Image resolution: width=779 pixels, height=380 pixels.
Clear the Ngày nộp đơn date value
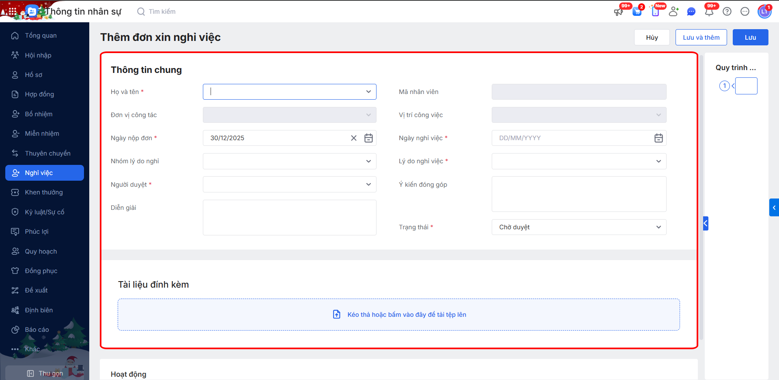click(354, 138)
